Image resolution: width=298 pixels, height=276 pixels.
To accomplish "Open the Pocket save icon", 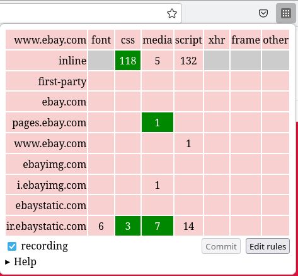I will pos(263,13).
